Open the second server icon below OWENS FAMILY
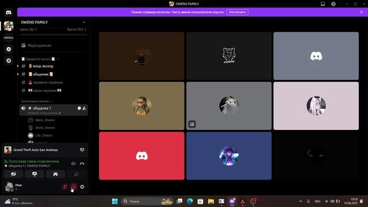 (x=9, y=37)
